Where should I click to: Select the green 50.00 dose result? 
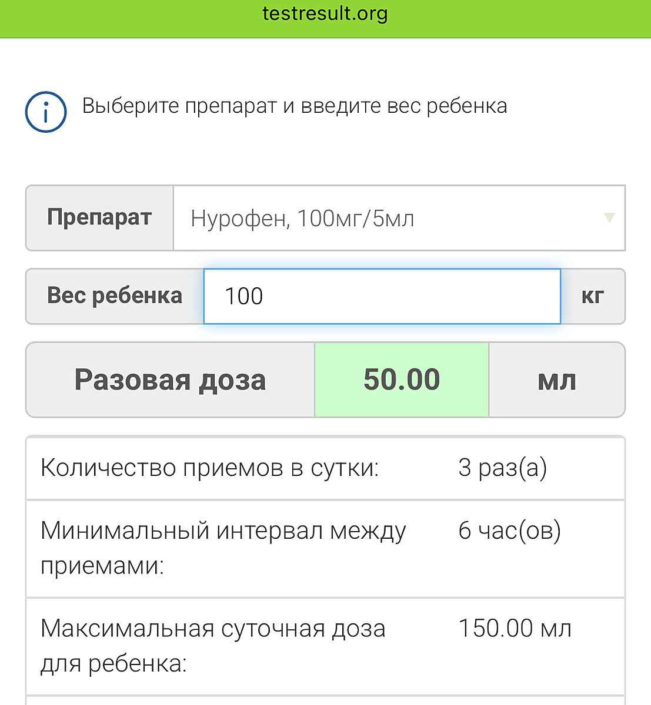402,380
